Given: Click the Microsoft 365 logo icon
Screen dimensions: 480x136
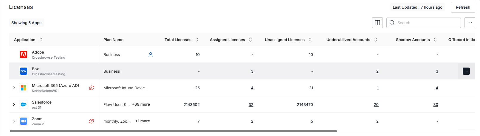Looking at the screenshot, I should tap(24, 88).
